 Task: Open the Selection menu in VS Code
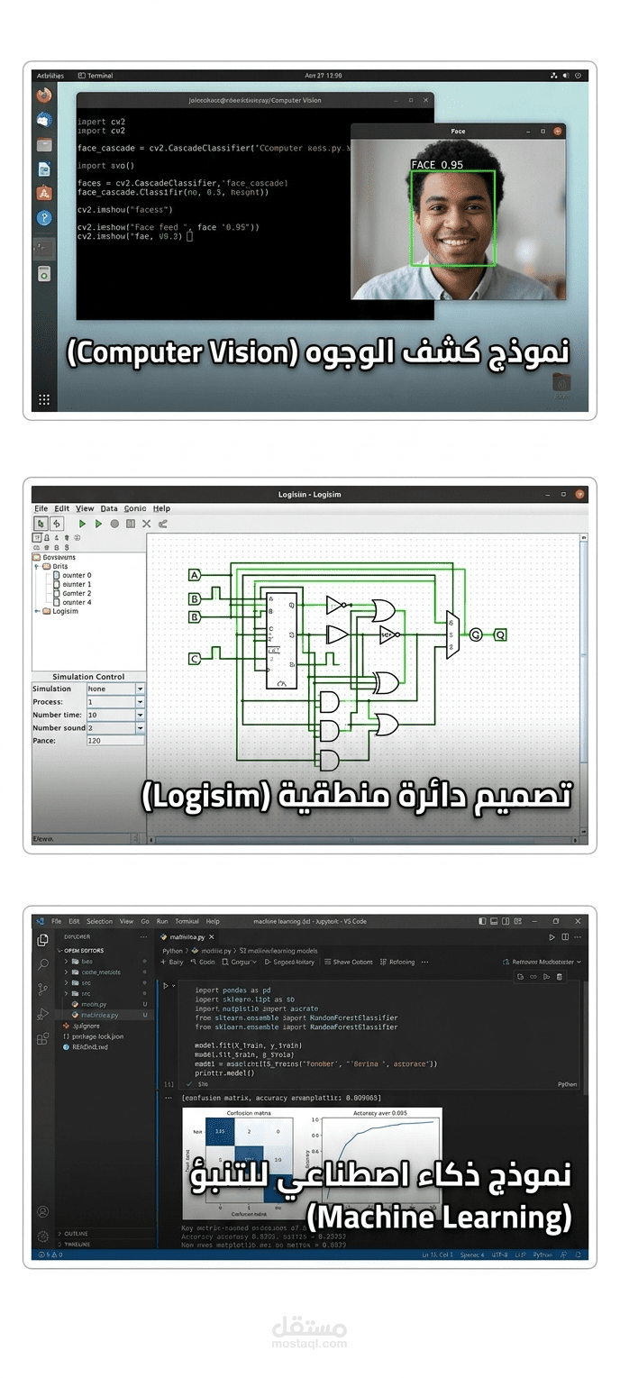pyautogui.click(x=99, y=921)
